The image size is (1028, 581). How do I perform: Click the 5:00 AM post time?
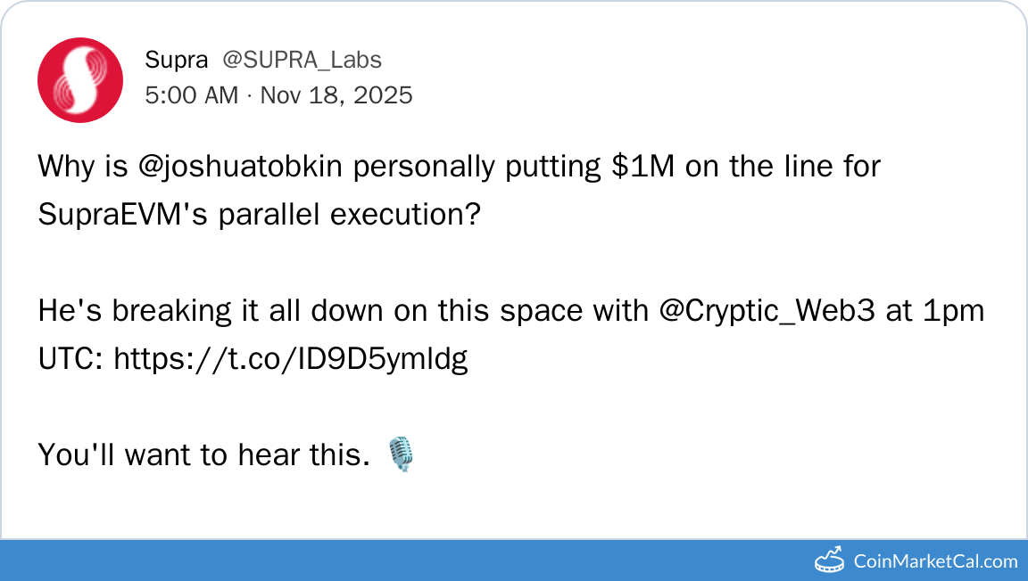191,94
